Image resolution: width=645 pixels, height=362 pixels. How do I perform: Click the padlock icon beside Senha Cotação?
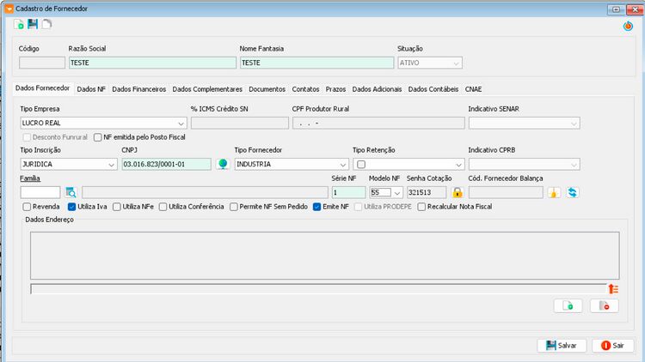tap(457, 192)
